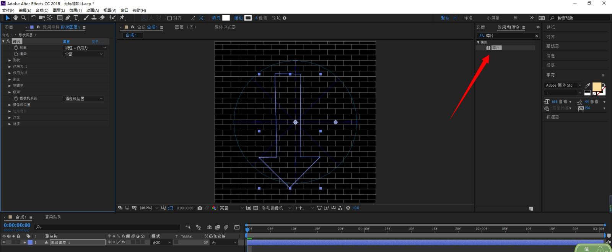Switch to the 渲染队列 tab
This screenshot has width=612, height=252.
pos(53,217)
